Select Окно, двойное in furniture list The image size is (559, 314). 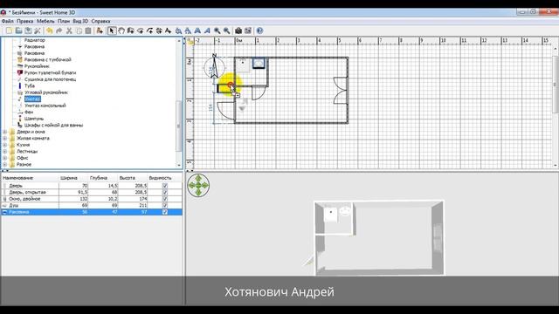coord(92,199)
